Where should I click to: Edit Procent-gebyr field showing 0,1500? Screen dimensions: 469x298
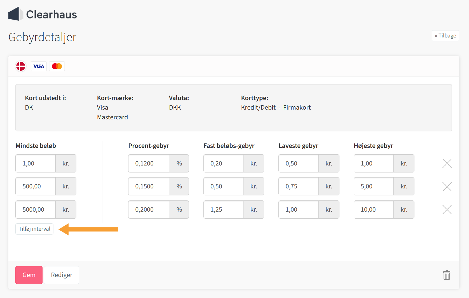[x=149, y=186]
